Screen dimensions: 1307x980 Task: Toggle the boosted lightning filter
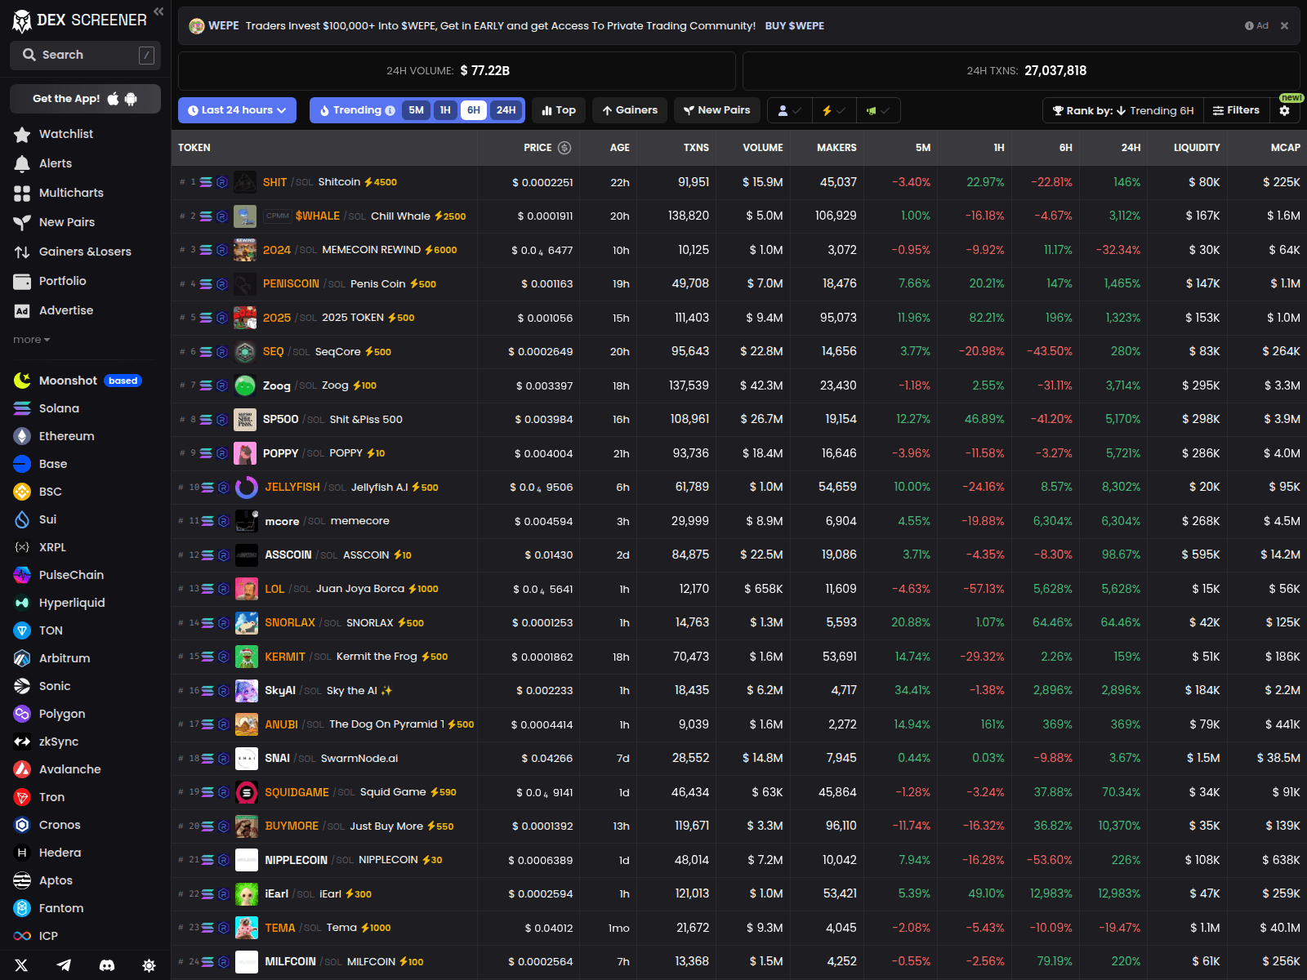pyautogui.click(x=834, y=110)
